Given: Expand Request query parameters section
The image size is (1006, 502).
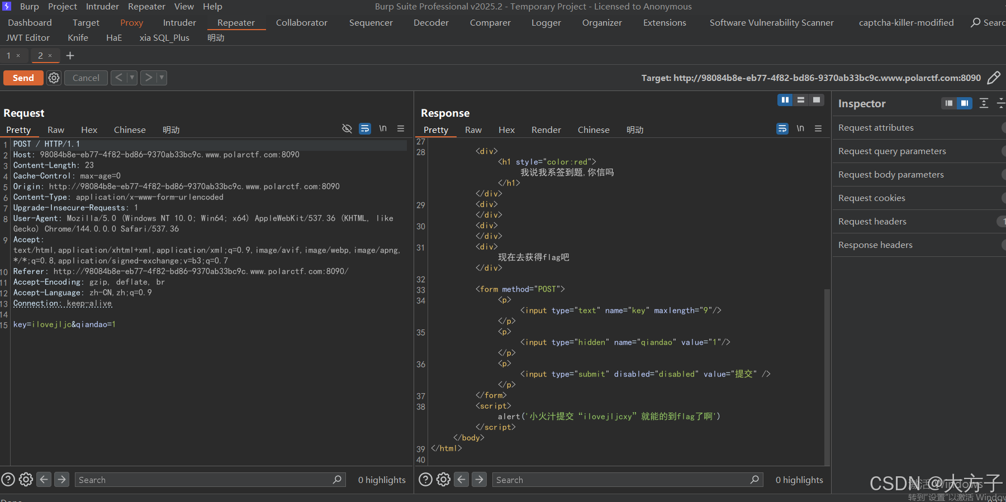Looking at the screenshot, I should (x=919, y=151).
